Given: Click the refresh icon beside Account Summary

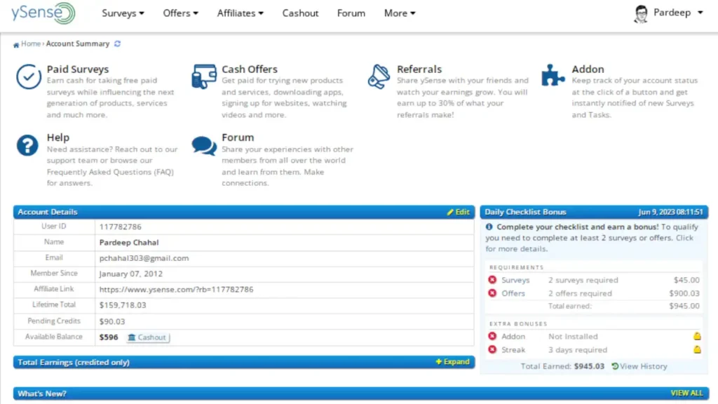Looking at the screenshot, I should pyautogui.click(x=118, y=43).
